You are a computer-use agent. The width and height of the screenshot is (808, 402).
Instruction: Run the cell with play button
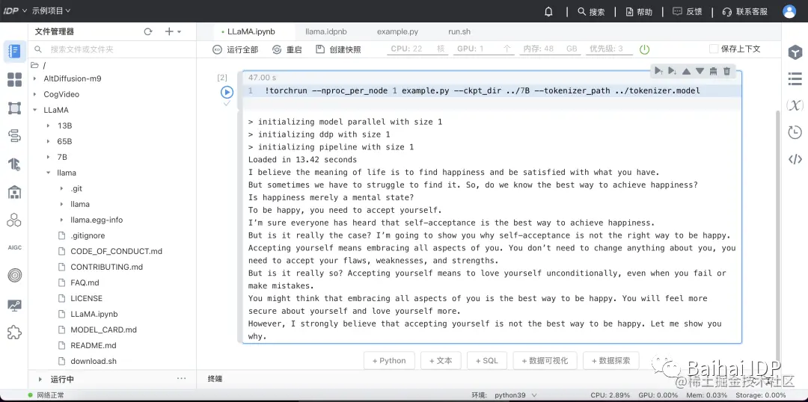[x=227, y=92]
